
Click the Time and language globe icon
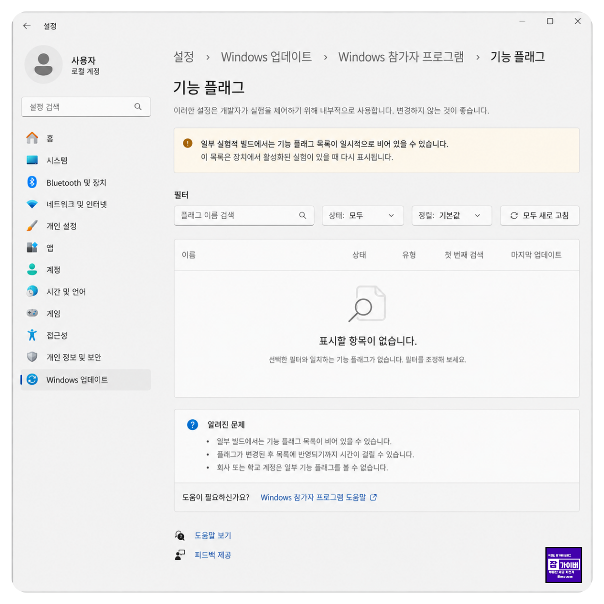pyautogui.click(x=32, y=291)
